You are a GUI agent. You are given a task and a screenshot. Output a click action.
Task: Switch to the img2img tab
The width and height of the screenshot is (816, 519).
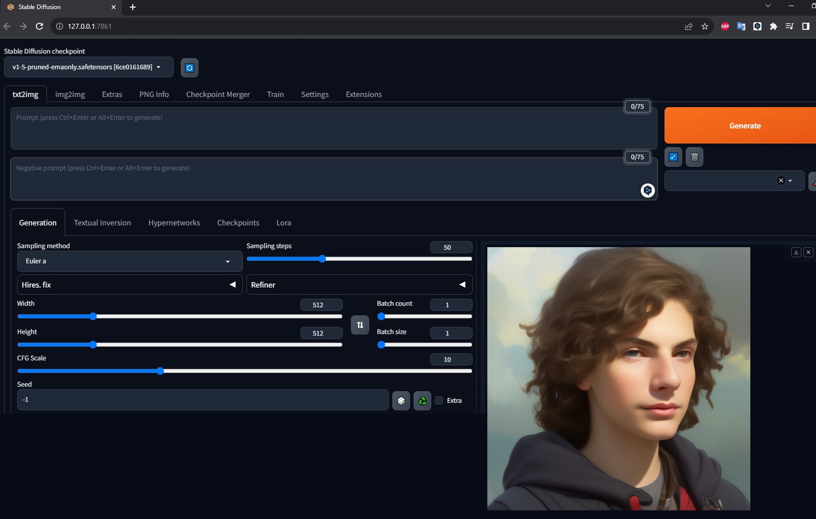coord(70,94)
